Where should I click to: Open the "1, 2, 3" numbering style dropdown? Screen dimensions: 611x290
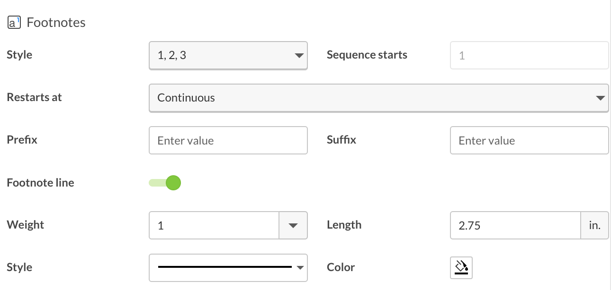tap(228, 55)
